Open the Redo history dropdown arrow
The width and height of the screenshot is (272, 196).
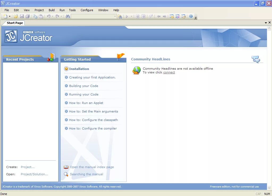tap(61, 16)
